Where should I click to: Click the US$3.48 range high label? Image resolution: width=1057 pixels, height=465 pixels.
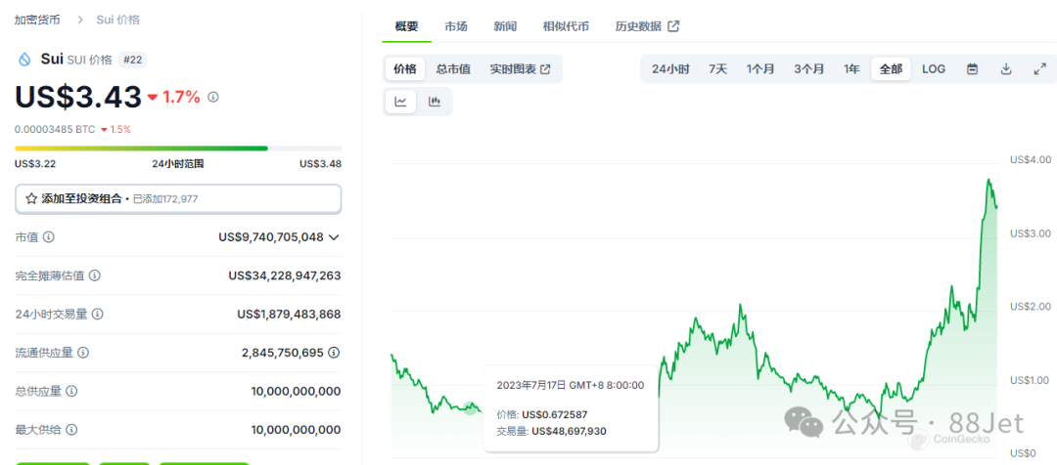[x=320, y=163]
